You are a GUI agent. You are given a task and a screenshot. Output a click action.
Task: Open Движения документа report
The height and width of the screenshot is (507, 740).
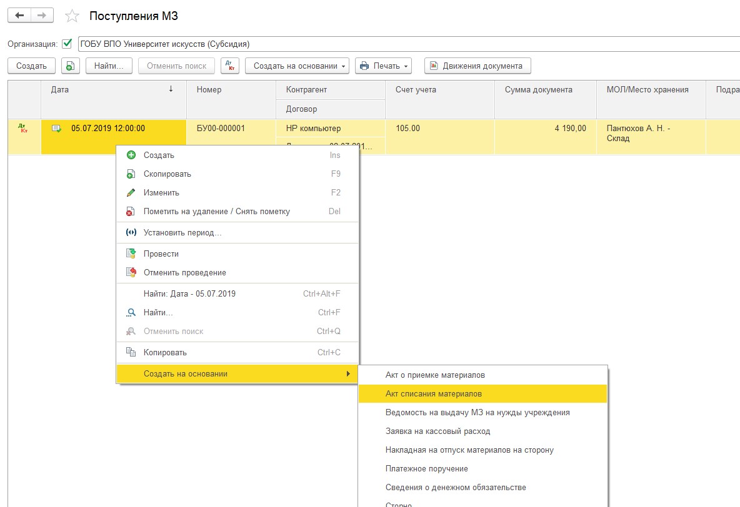tap(477, 66)
